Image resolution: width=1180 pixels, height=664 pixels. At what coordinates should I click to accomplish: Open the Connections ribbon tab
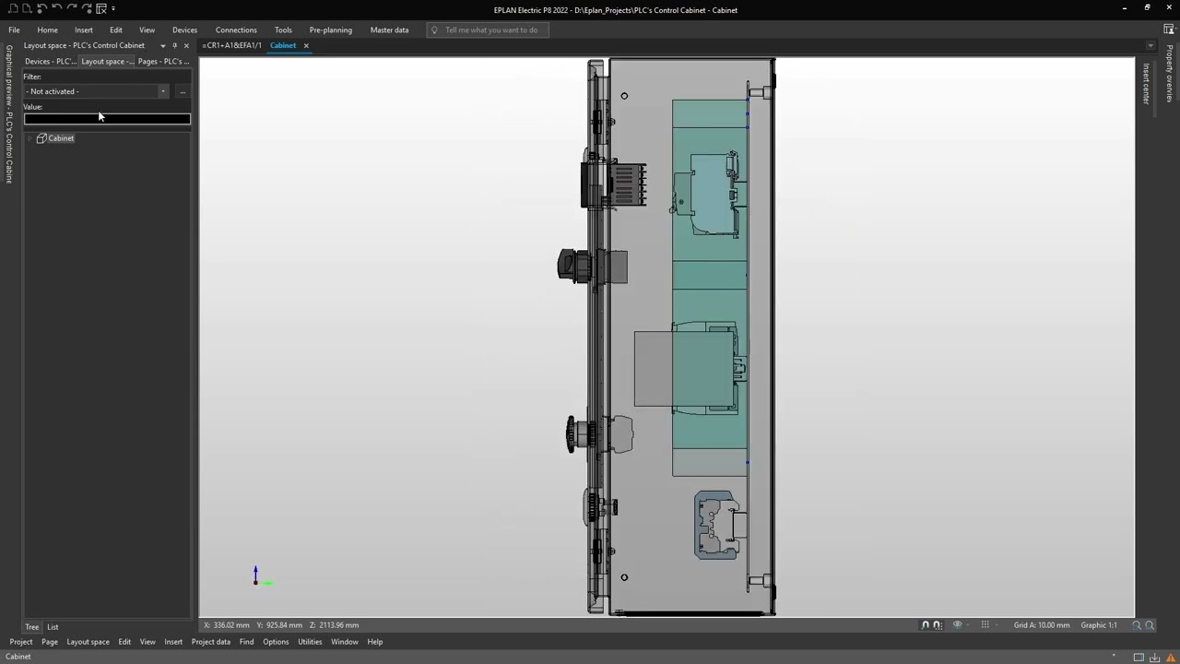236,30
